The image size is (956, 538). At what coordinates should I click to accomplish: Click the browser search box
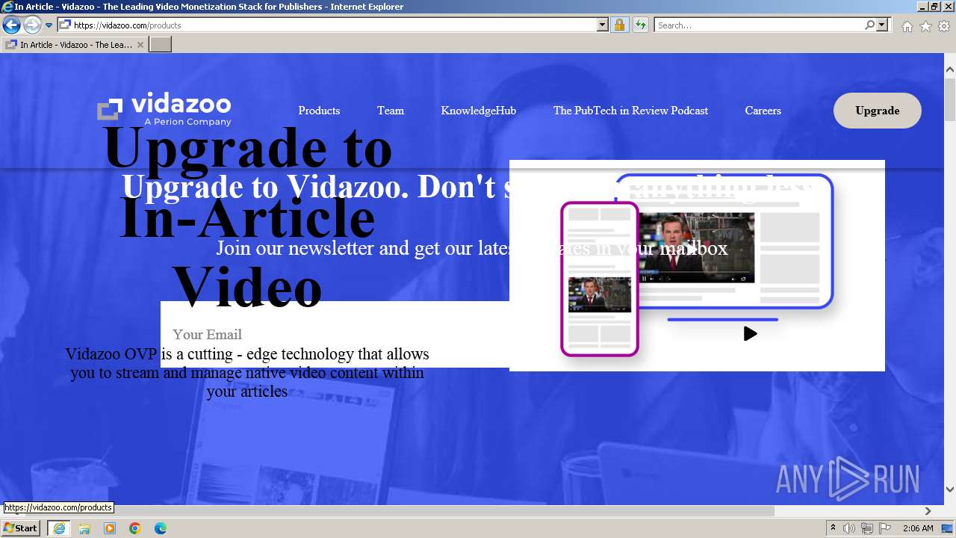pos(759,25)
